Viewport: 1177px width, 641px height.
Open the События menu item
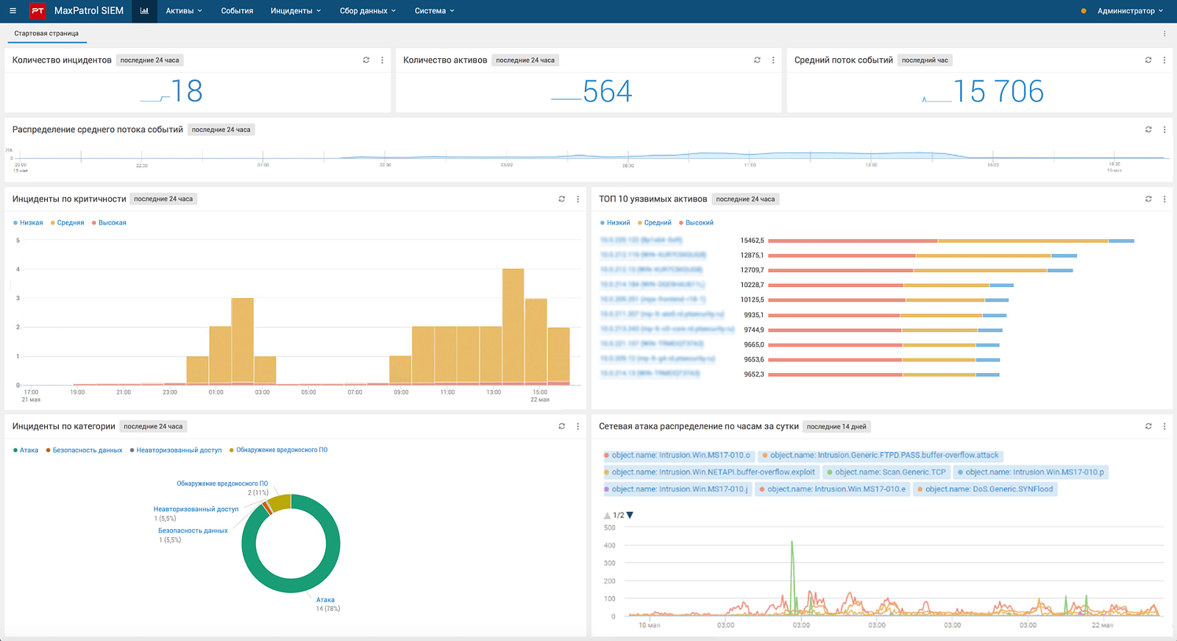pos(237,11)
